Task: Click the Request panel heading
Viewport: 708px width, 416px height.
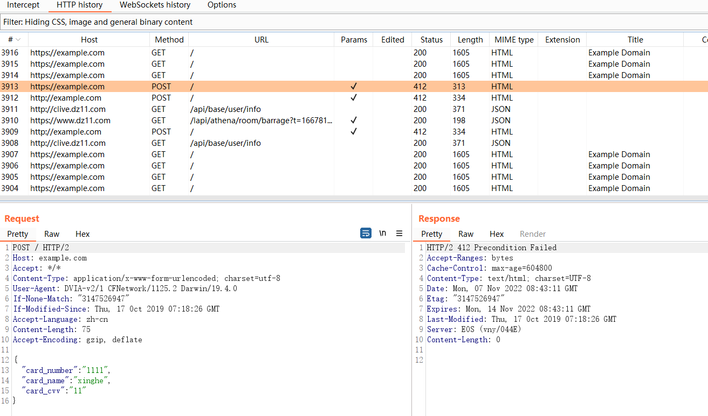Action: tap(22, 218)
